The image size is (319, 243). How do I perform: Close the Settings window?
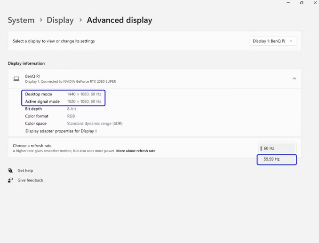click(315, 3)
